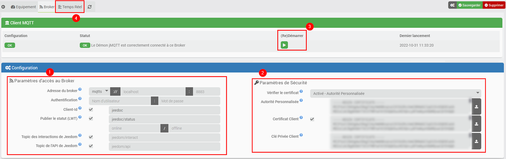Click help icon next to Authentification

[x=80, y=99]
